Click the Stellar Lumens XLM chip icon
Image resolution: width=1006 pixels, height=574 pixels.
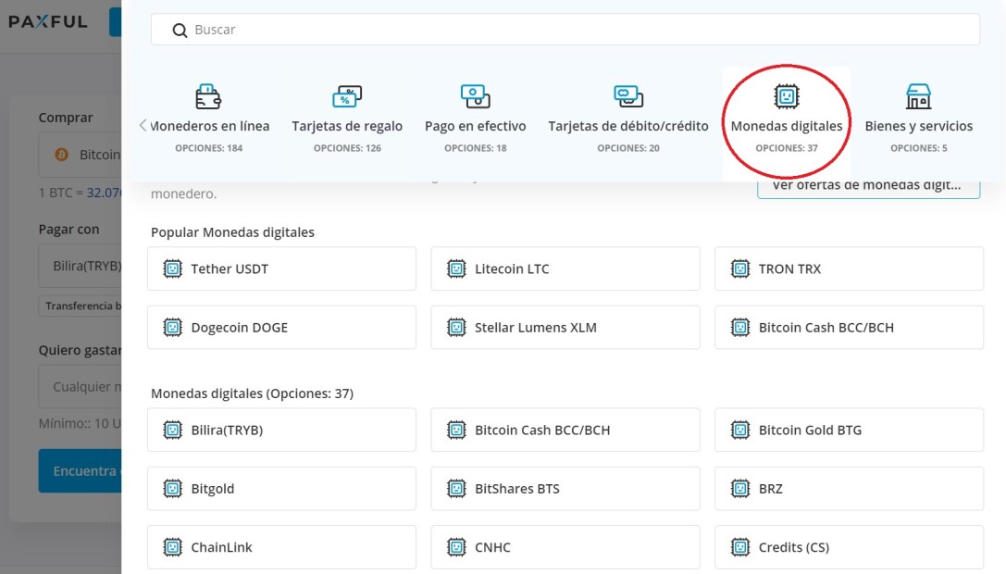[x=456, y=328]
